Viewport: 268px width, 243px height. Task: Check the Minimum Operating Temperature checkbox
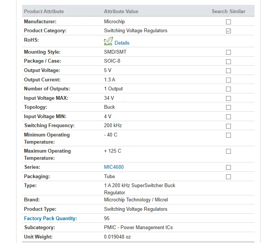228,135
